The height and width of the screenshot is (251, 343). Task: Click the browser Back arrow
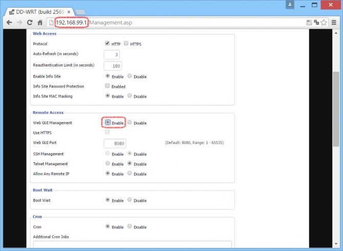(9, 23)
